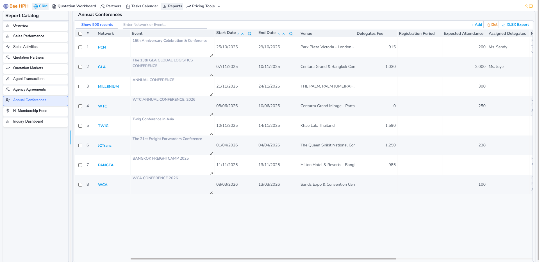Click the End Date search magnifier icon

click(291, 34)
